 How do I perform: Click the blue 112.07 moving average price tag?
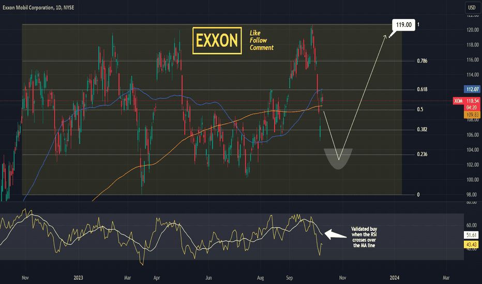coord(472,89)
